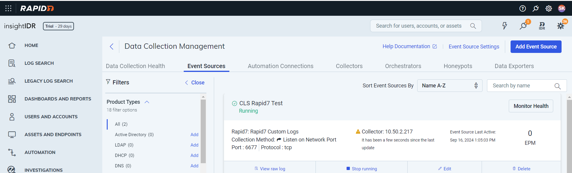Open notifications icon with badge 26

click(x=561, y=26)
